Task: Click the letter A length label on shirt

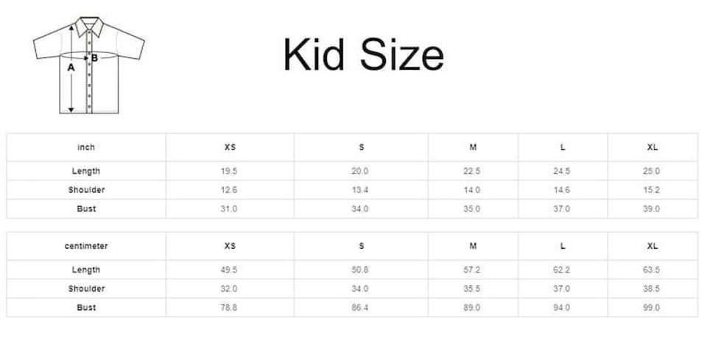Action: tap(71, 67)
